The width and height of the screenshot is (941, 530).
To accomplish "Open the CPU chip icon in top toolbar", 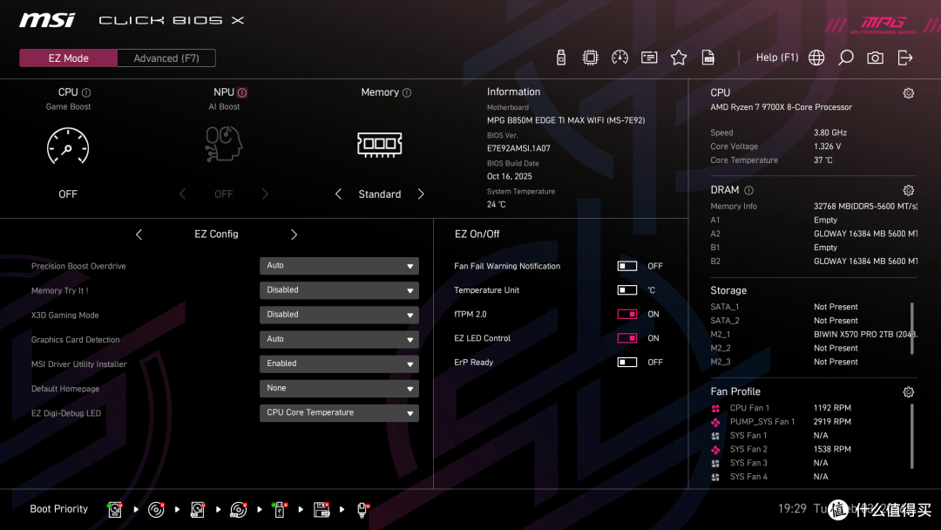I will [x=590, y=58].
